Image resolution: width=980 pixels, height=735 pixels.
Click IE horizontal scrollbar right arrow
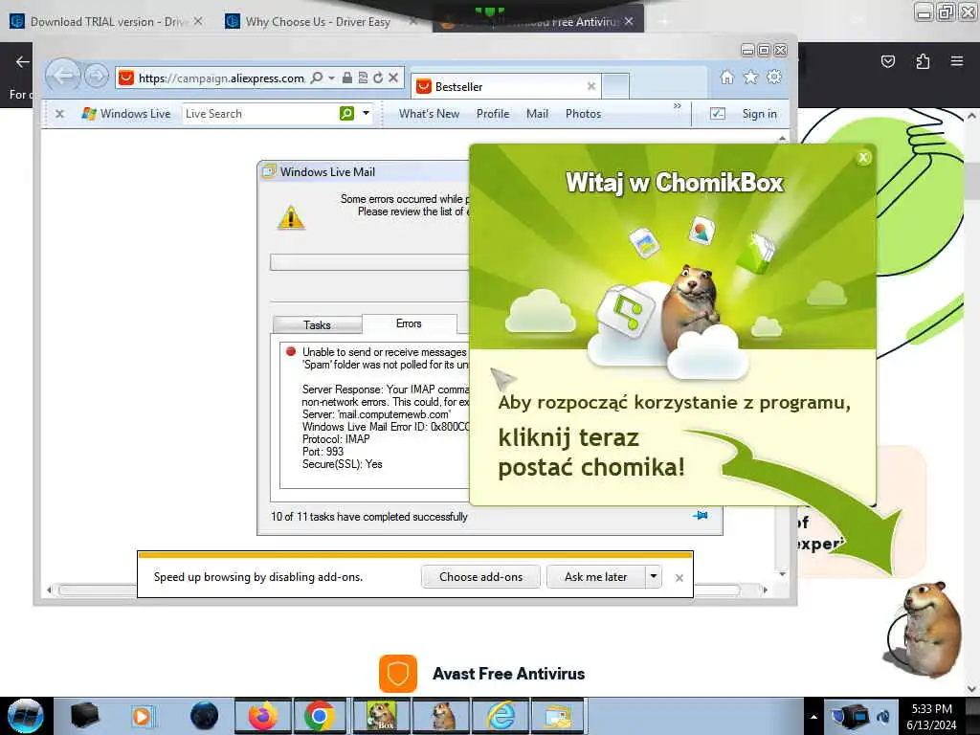pos(765,590)
